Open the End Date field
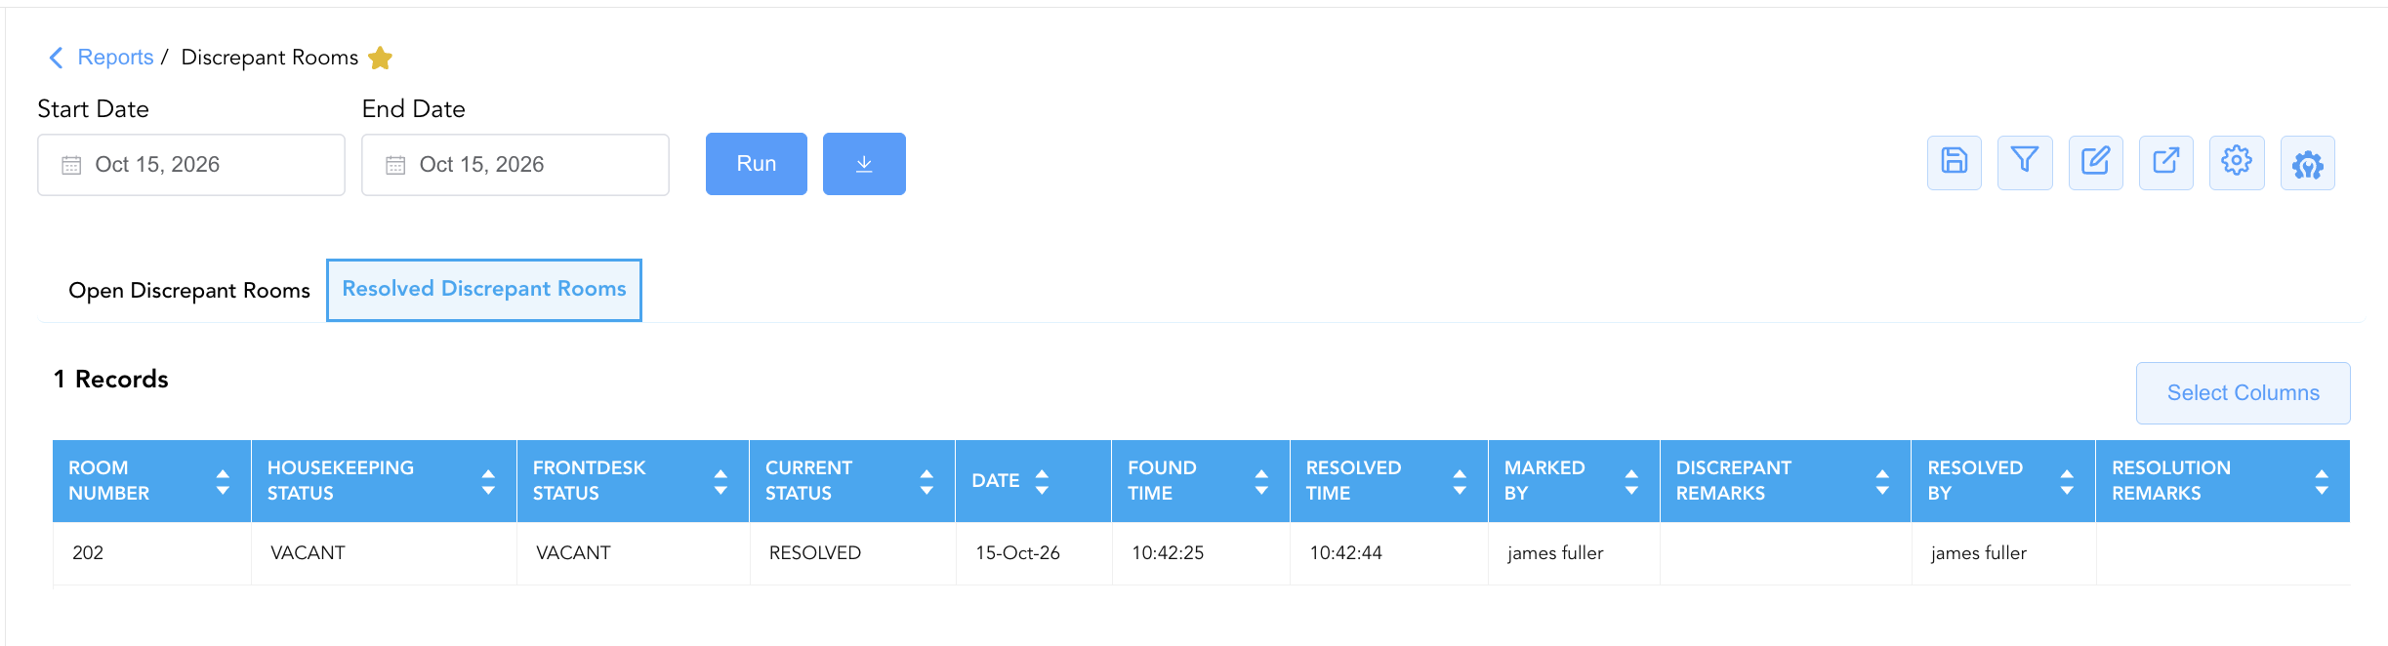The image size is (2388, 646). [x=515, y=165]
